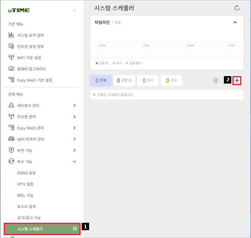This screenshot has width=251, height=238.
Task: Select the 시스템 스케줄러 menu entry
Action: [x=42, y=229]
